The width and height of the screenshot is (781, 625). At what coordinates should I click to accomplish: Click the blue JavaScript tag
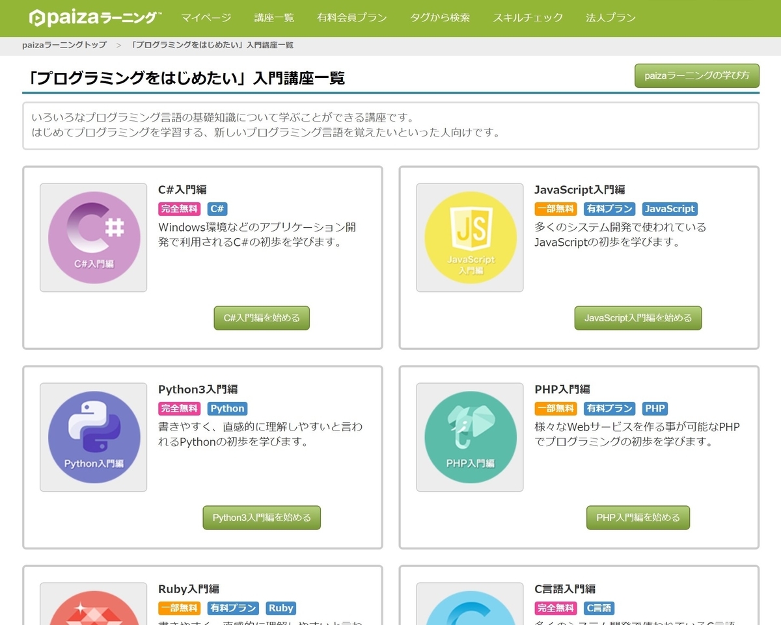[x=670, y=209]
